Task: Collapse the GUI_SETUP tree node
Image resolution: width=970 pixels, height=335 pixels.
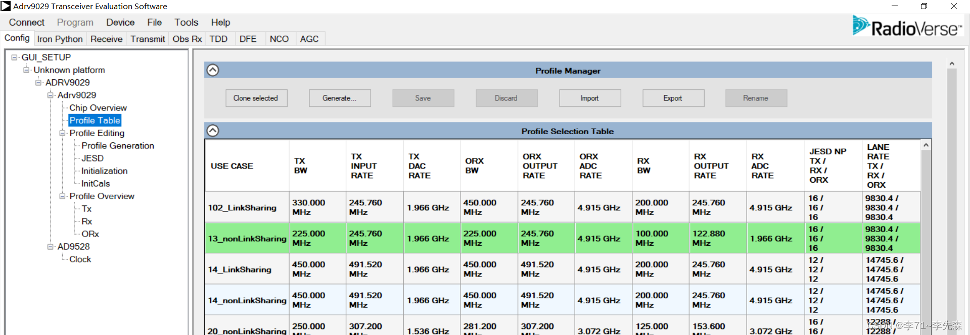Action: tap(14, 58)
